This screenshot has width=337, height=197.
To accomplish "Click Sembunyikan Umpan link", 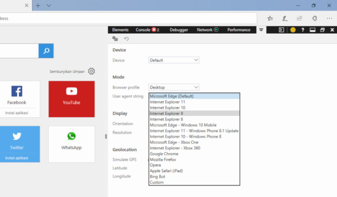I will tap(67, 71).
